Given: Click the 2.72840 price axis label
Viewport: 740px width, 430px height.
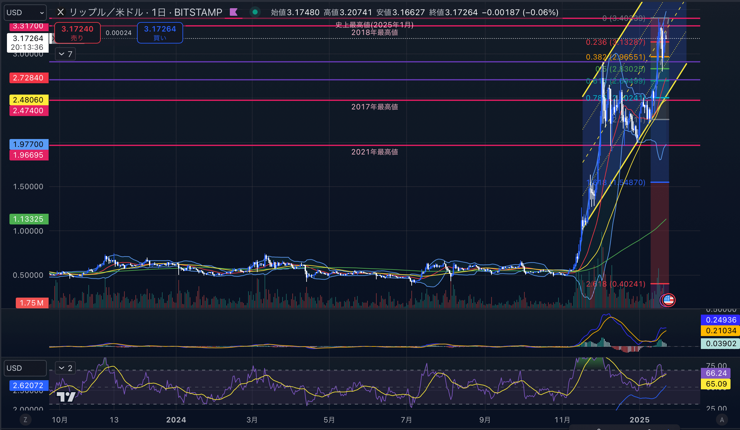Looking at the screenshot, I should (x=29, y=78).
